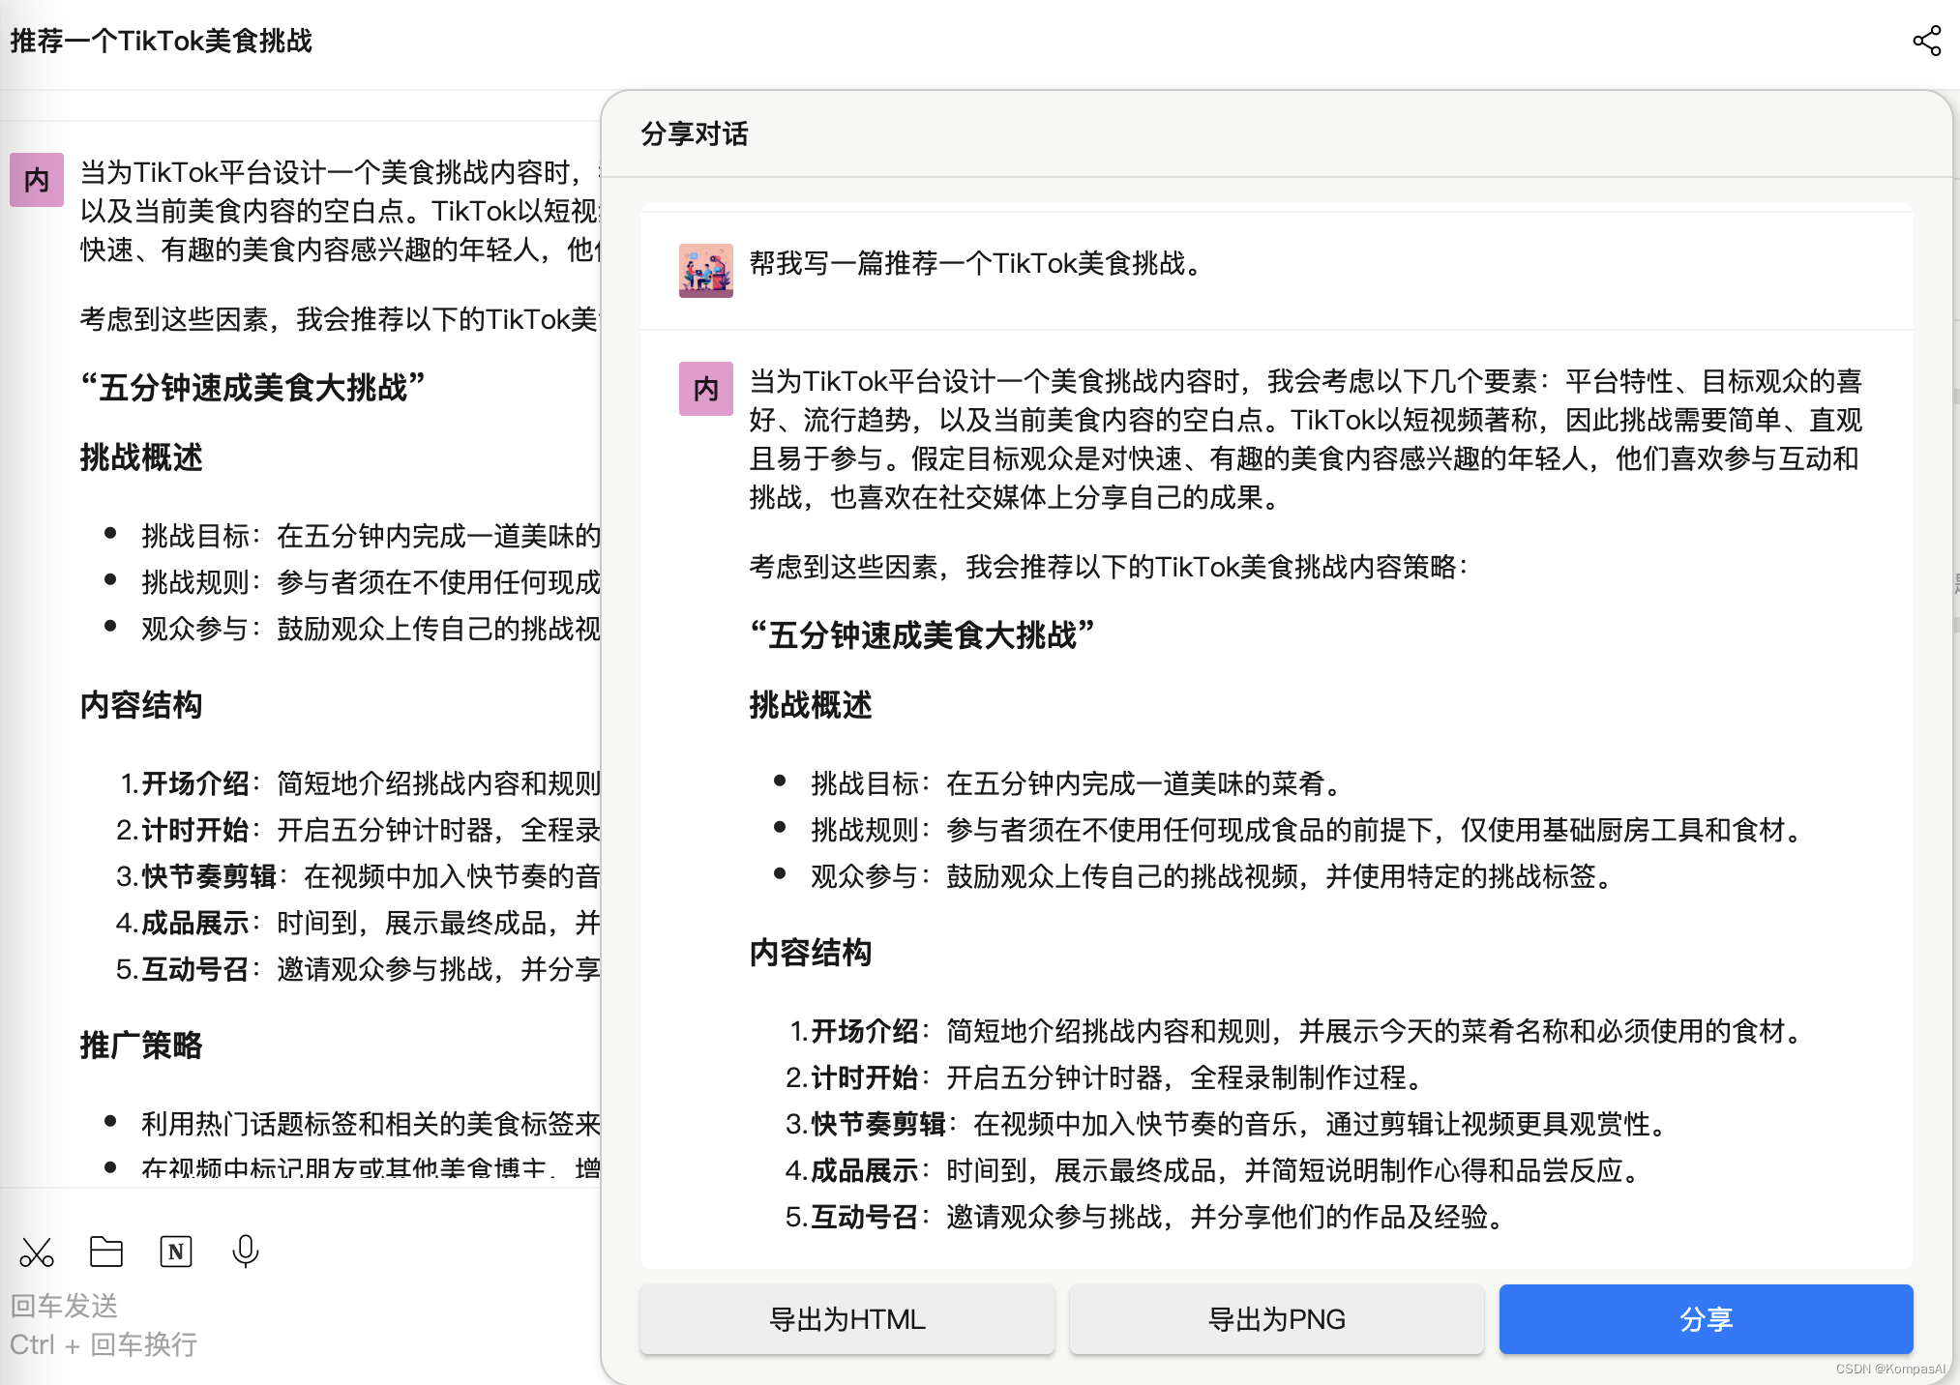
Task: Click the conversation title 推荐一个TikTok美食挑战
Action: coord(162,41)
